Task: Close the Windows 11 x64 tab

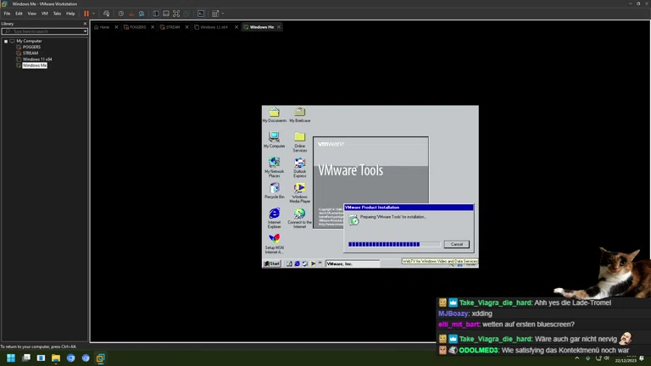Action: click(236, 27)
